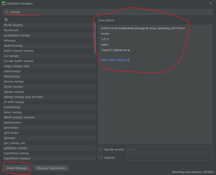Image resolution: width=216 pixels, height=175 pixels.
Task: Open Manage Repositories
Action: tap(51, 168)
